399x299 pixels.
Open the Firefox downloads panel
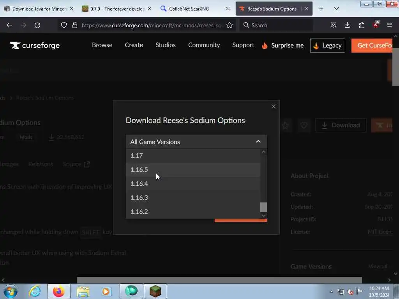point(347,25)
